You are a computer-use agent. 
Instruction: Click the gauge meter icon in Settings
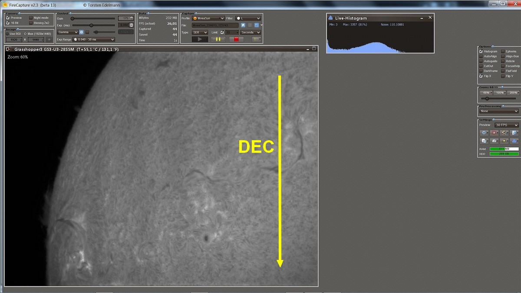pyautogui.click(x=495, y=141)
